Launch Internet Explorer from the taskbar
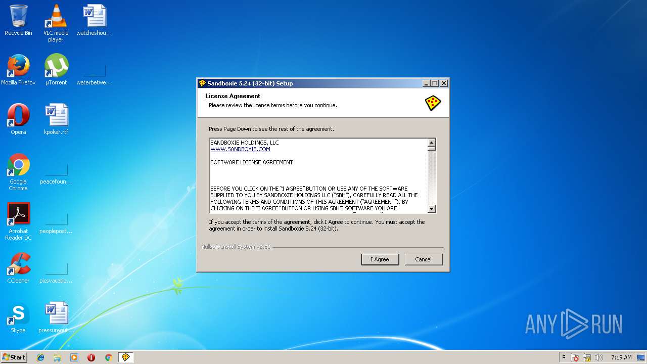The width and height of the screenshot is (647, 364). [40, 357]
